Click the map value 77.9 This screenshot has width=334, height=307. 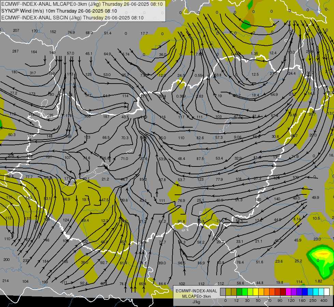219,179
